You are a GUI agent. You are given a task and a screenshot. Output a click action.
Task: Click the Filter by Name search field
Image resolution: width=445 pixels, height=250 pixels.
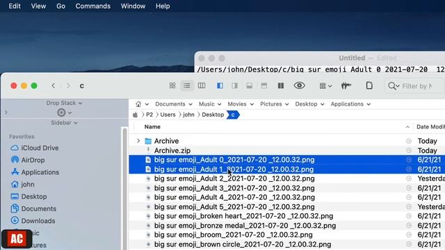[417, 86]
